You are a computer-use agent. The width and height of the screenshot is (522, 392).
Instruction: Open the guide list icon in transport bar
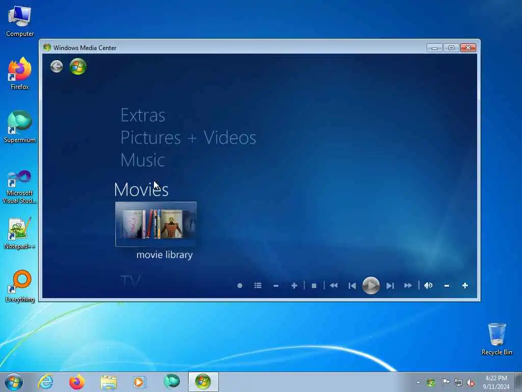(x=257, y=286)
